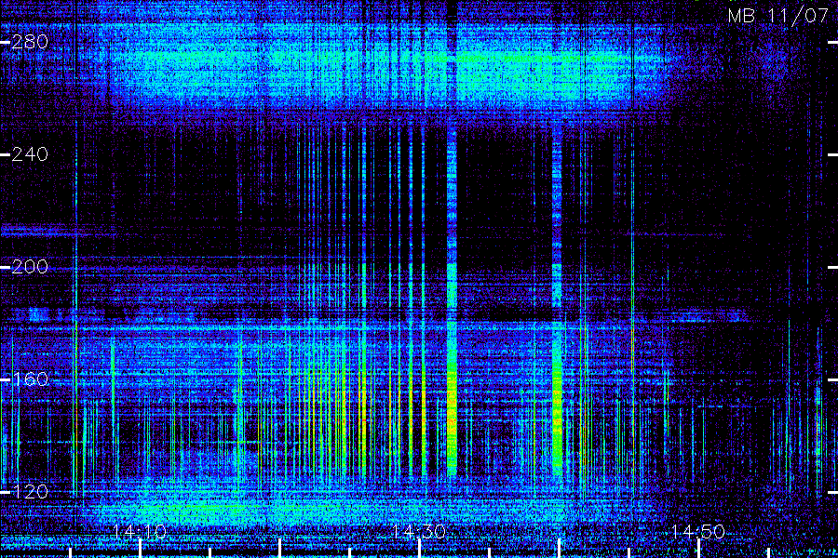Click the 160 frequency axis label

click(x=30, y=379)
